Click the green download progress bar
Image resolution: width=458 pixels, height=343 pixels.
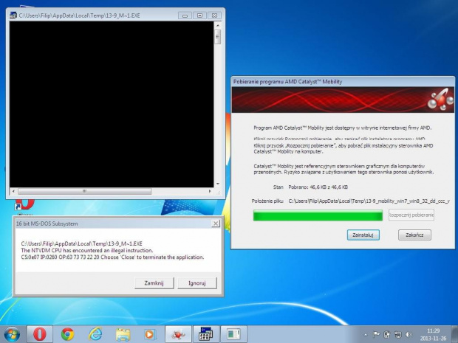318,215
